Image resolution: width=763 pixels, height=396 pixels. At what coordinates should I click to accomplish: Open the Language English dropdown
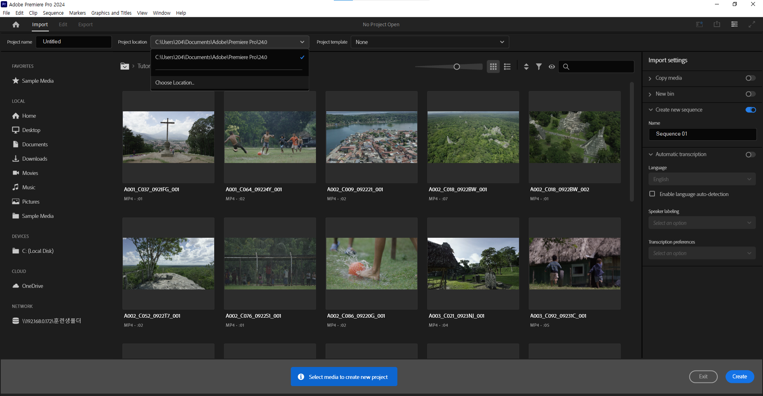pos(702,179)
